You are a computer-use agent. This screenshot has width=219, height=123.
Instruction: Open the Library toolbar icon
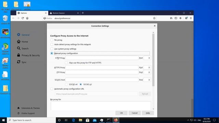pyautogui.click(x=171, y=18)
